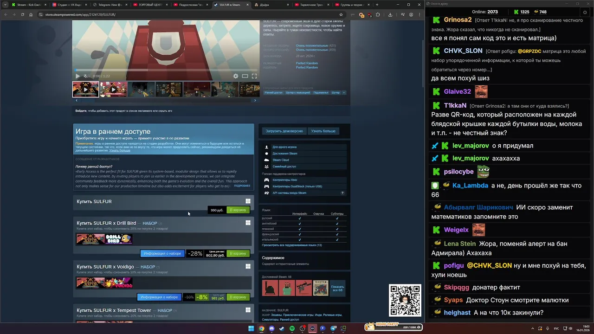Open browser downloads icon

390,14
